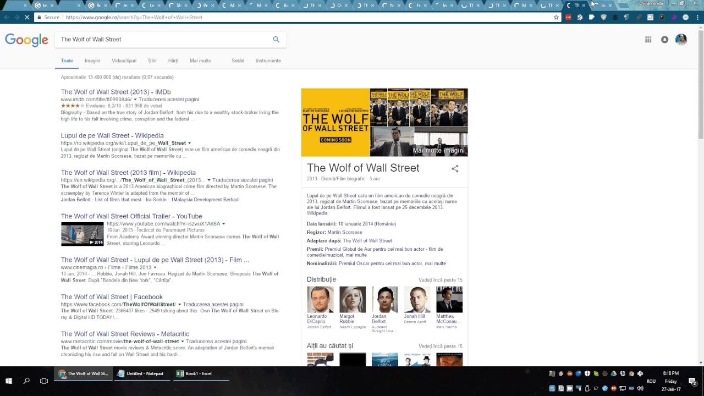Open Setări search settings
The image size is (704, 396).
pyautogui.click(x=238, y=61)
